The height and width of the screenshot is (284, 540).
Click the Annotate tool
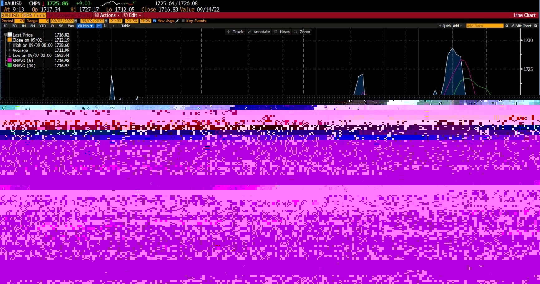(x=259, y=32)
